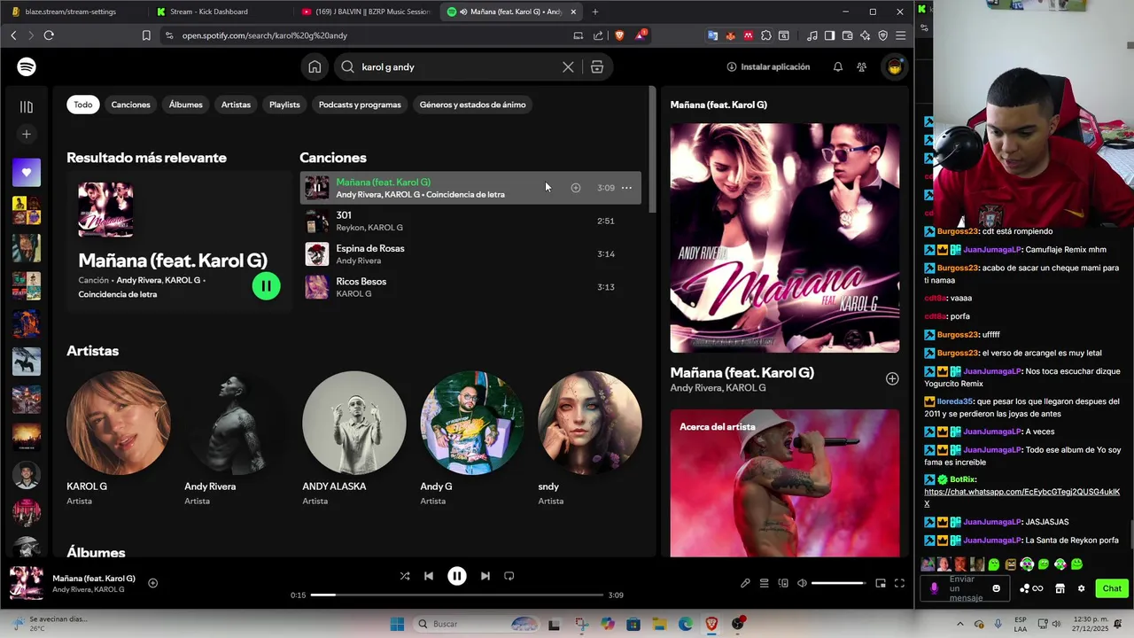Filter by Géneros y estados de ánimo
Viewport: 1134px width, 638px height.
(x=473, y=105)
